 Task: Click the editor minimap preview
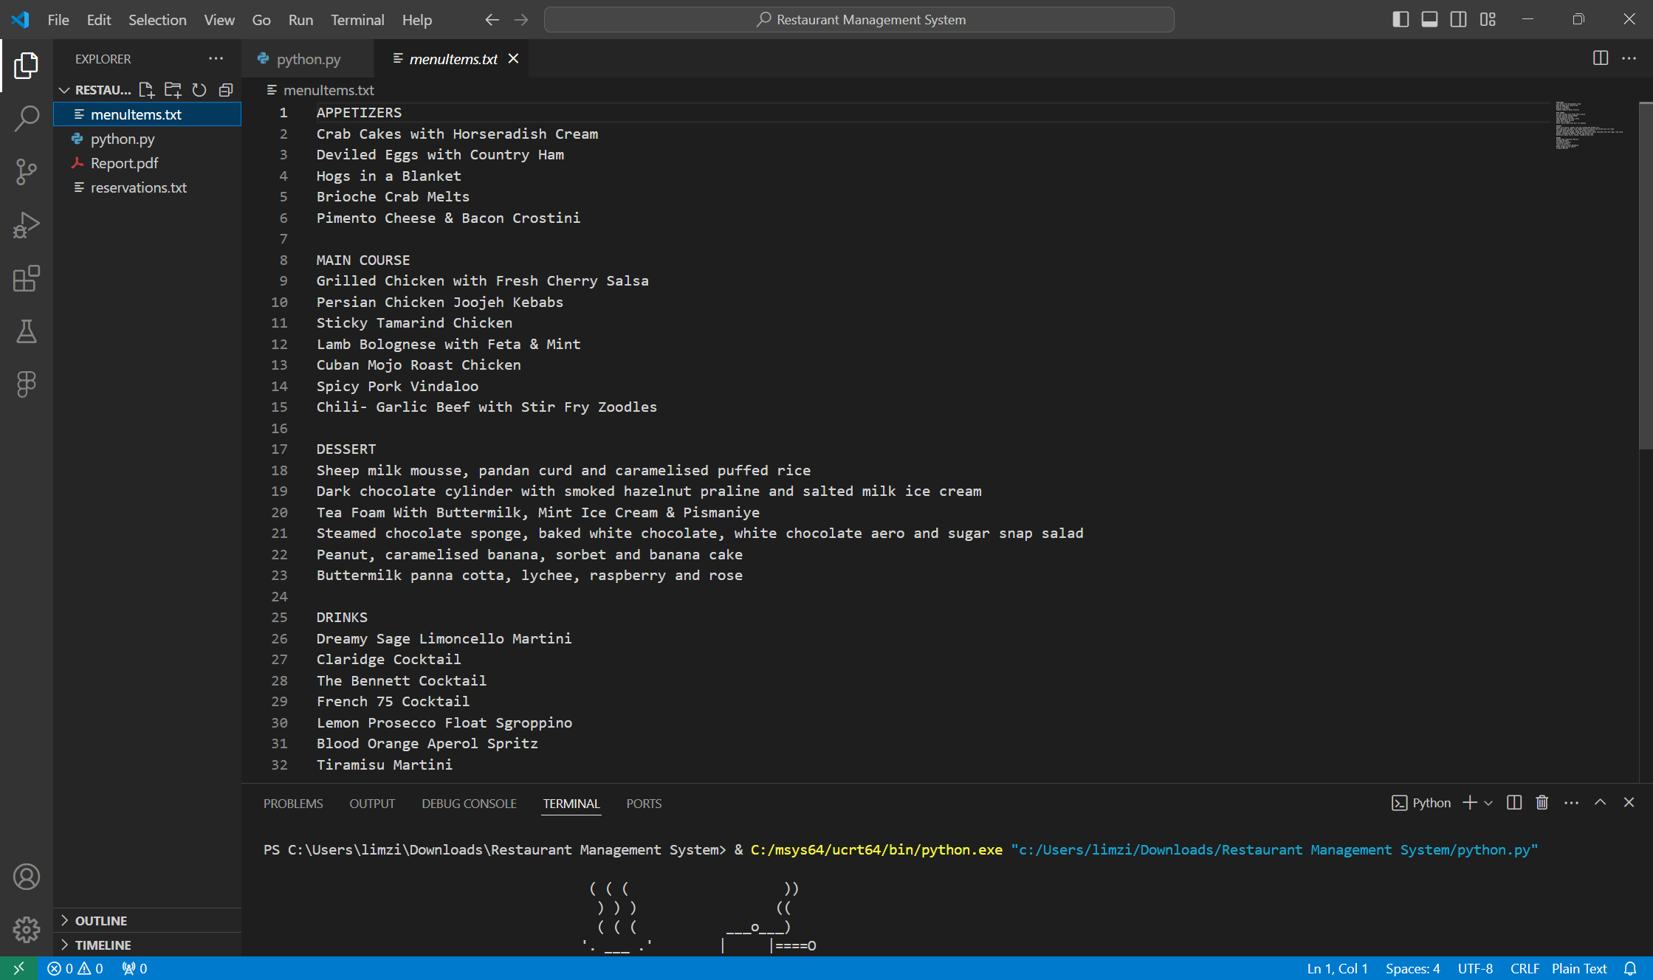pyautogui.click(x=1587, y=125)
